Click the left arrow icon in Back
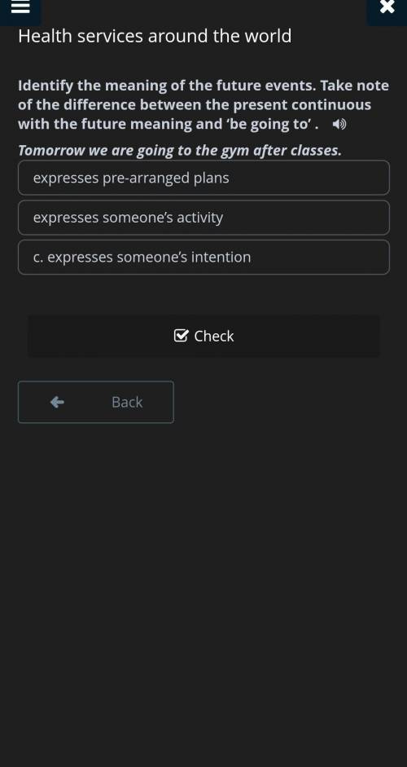Viewport: 407px width, 767px height. [57, 402]
